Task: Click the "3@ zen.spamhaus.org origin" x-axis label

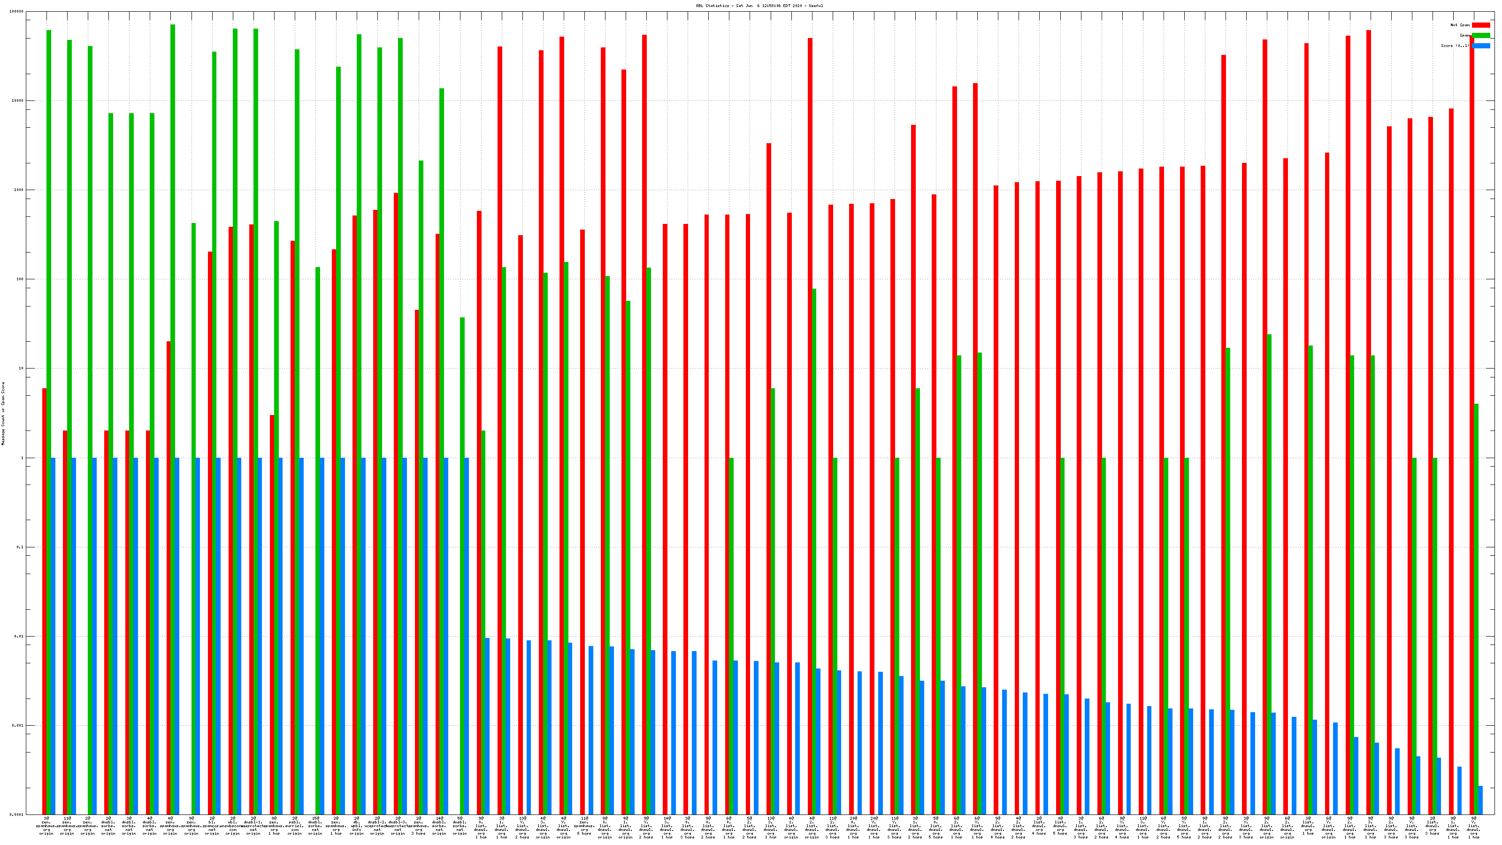Action: pyautogui.click(x=46, y=826)
